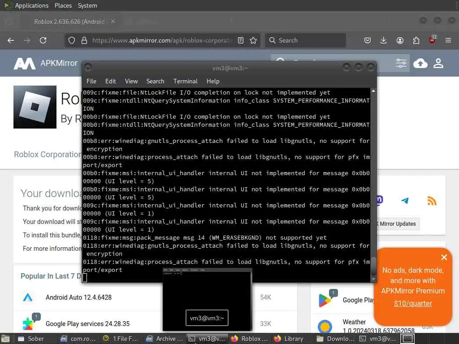459x344 pixels.
Task: Click the Weather app icon
Action: (325, 326)
